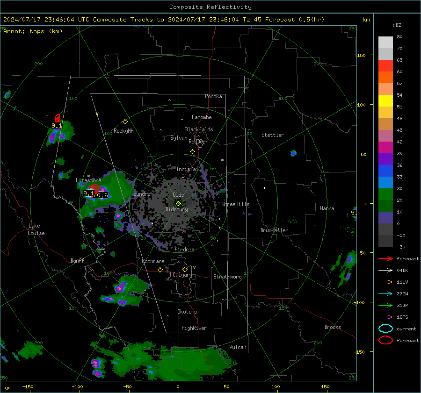
Task: Click the red forecast ellipses near Limestone
Action: click(x=94, y=188)
